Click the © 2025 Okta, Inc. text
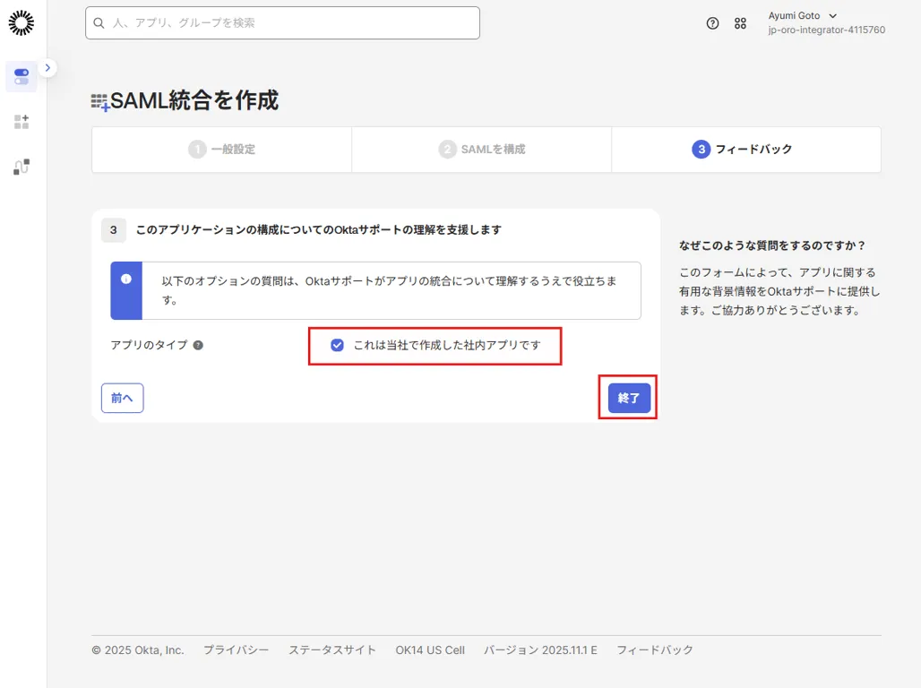The height and width of the screenshot is (688, 921). point(138,649)
